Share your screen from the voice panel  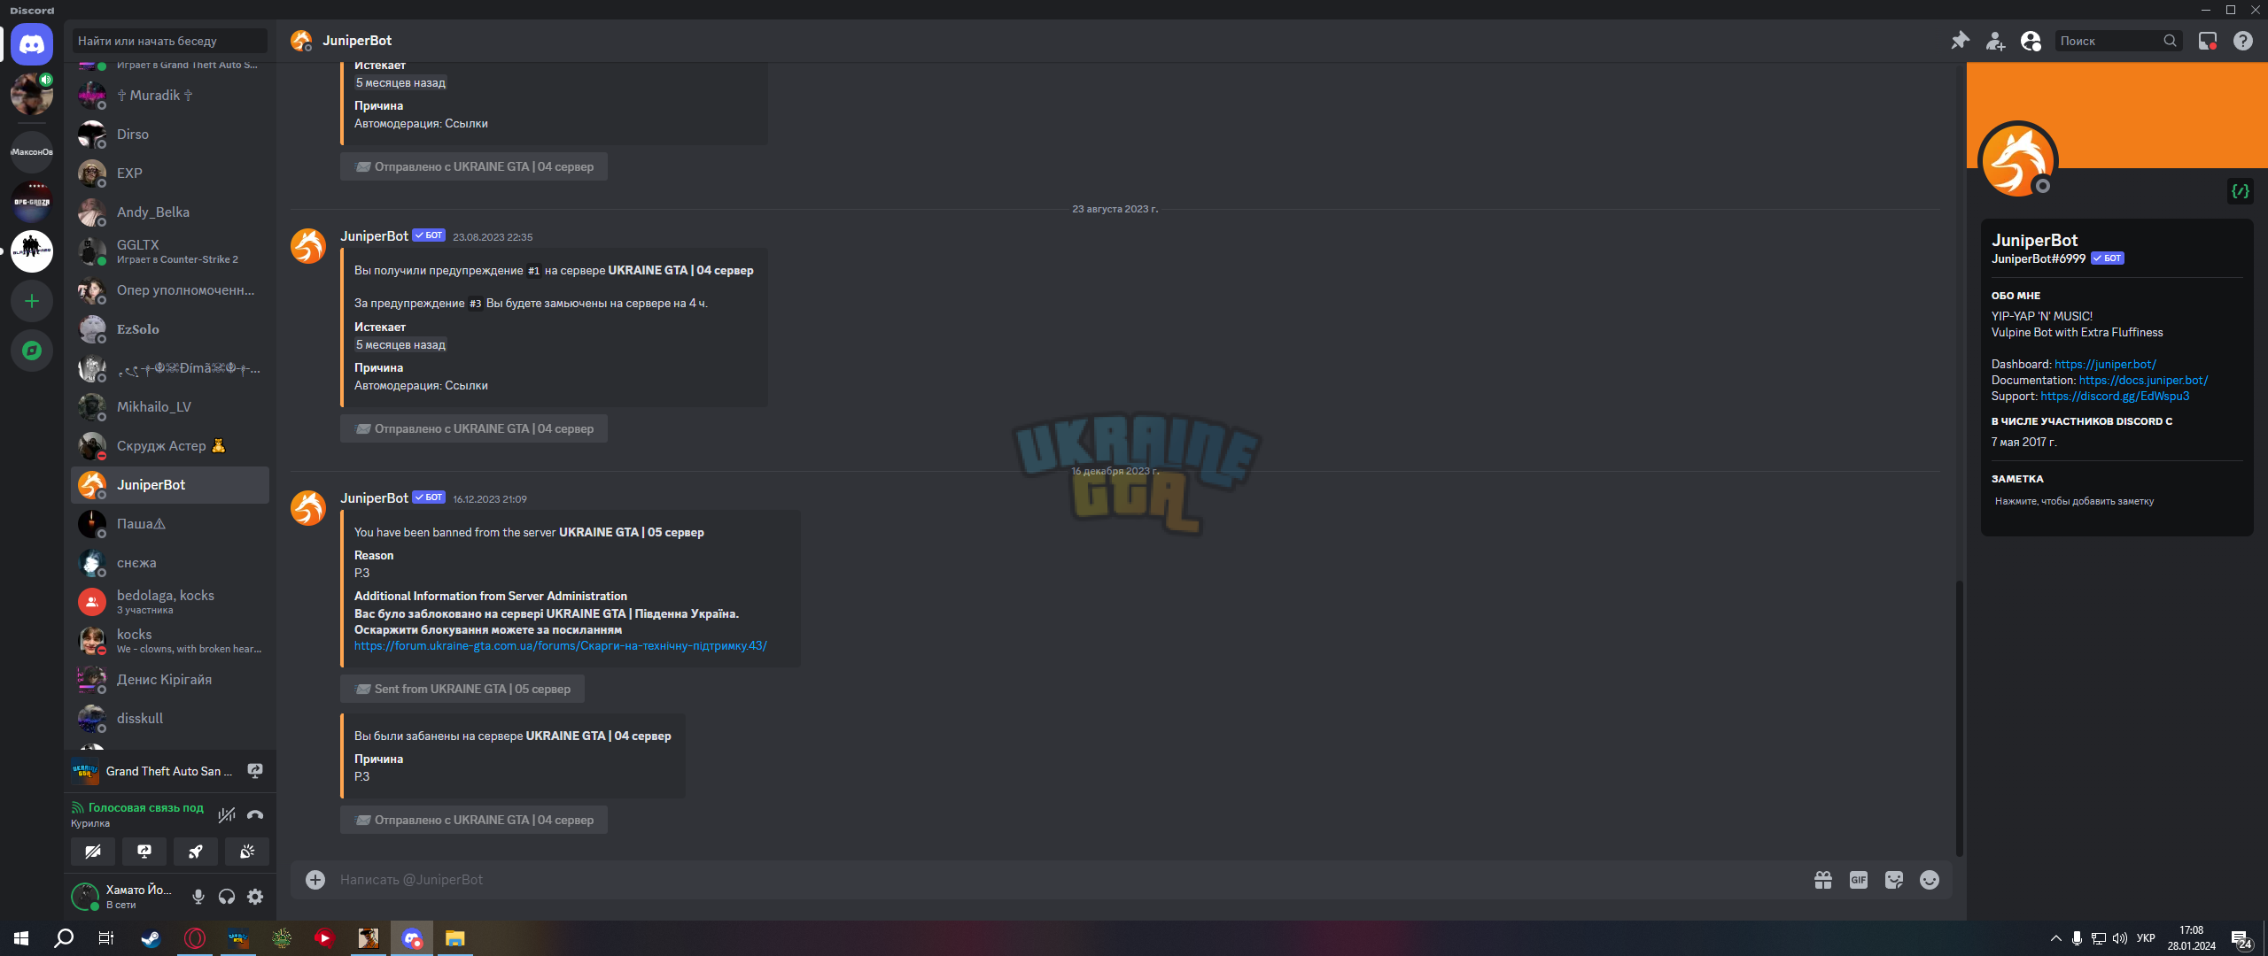pos(144,852)
